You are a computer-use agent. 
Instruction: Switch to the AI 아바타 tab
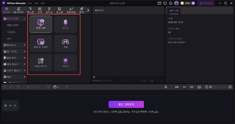(18, 10)
